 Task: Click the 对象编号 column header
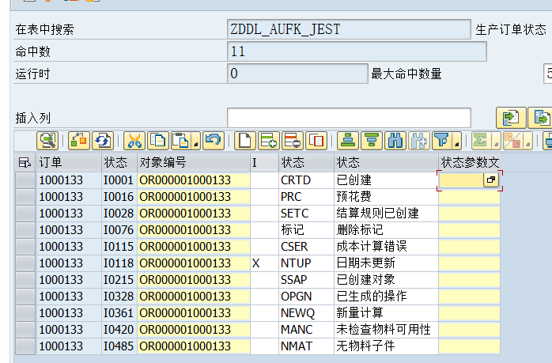[x=193, y=162]
